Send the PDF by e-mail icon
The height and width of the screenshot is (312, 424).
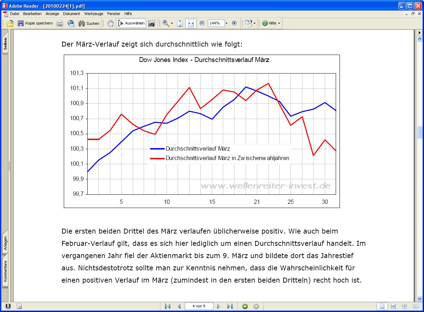[x=71, y=23]
